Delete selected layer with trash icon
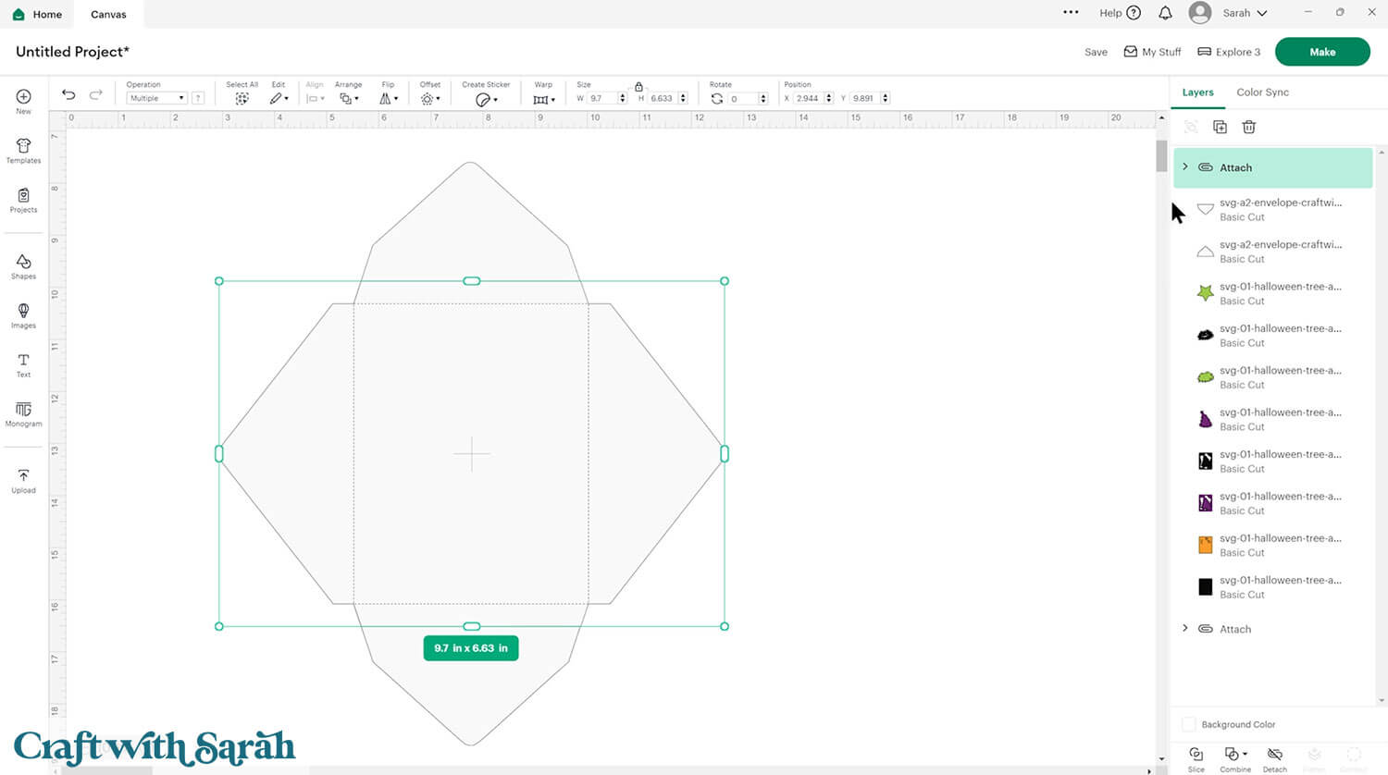Viewport: 1388px width, 775px height. pyautogui.click(x=1248, y=127)
